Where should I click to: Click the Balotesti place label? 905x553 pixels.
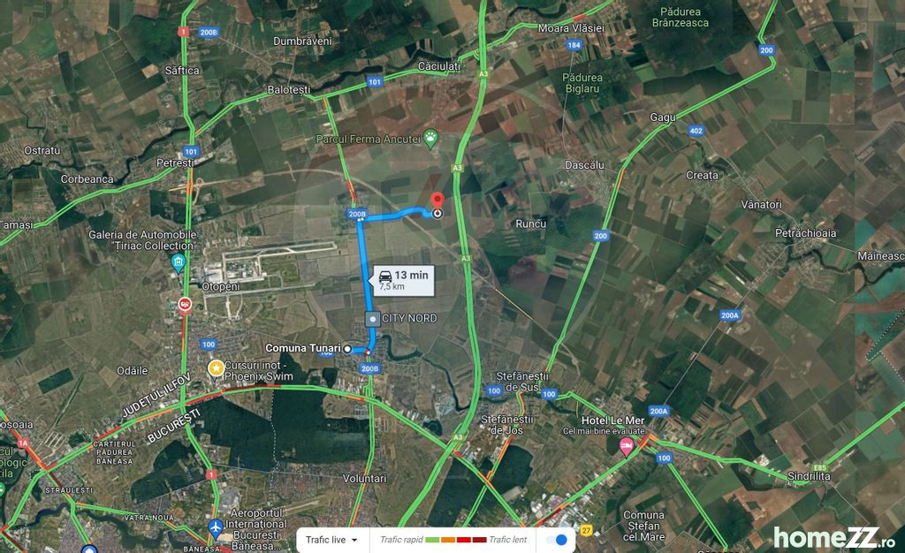tap(289, 90)
